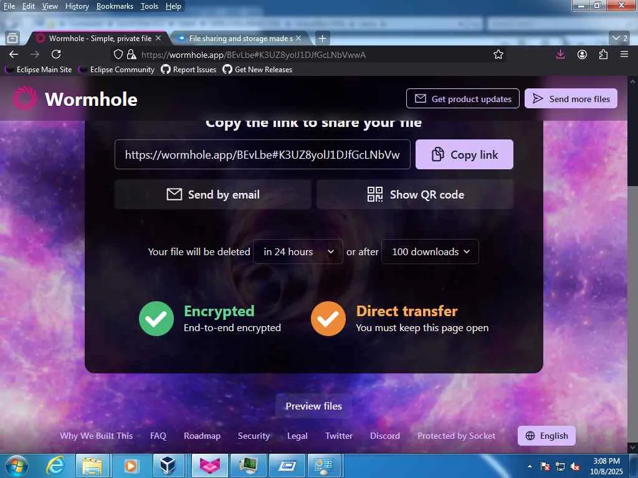638x478 pixels.
Task: Bookmark this page with the star icon
Action: pos(498,55)
